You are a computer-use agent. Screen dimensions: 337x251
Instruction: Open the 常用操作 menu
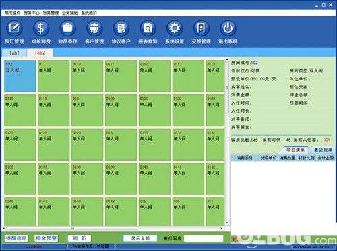click(12, 13)
